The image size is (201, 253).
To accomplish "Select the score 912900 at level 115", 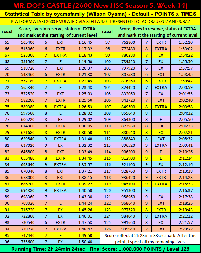I will click(x=128, y=158).
